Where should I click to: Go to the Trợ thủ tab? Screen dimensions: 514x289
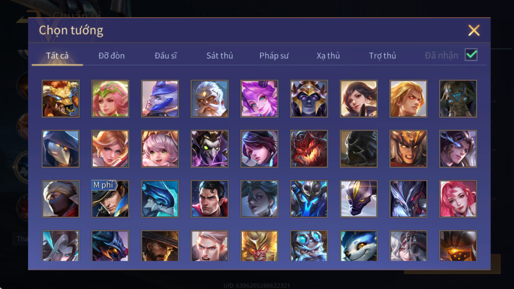382,55
